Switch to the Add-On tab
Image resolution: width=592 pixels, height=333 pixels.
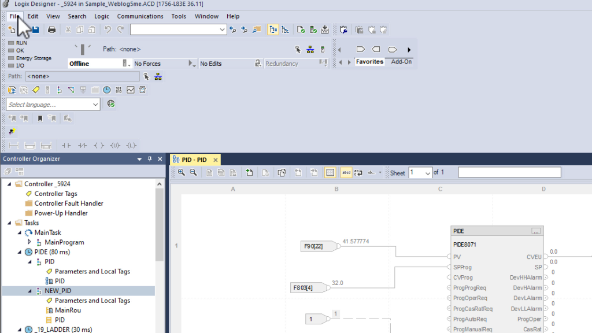click(x=401, y=61)
